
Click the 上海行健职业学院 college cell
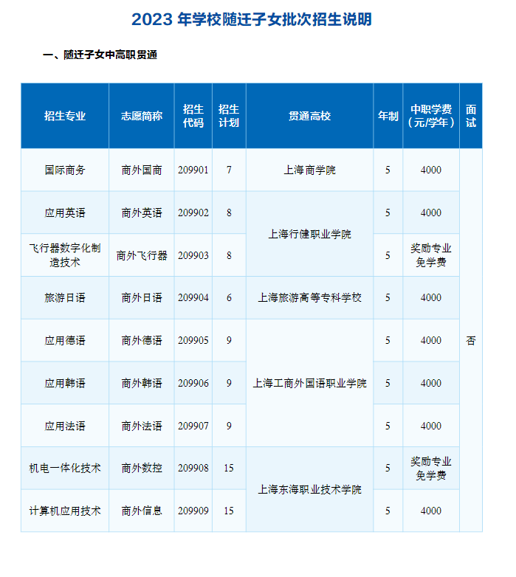309,234
